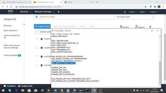Check the box for the one25-n bucket row

(37, 39)
